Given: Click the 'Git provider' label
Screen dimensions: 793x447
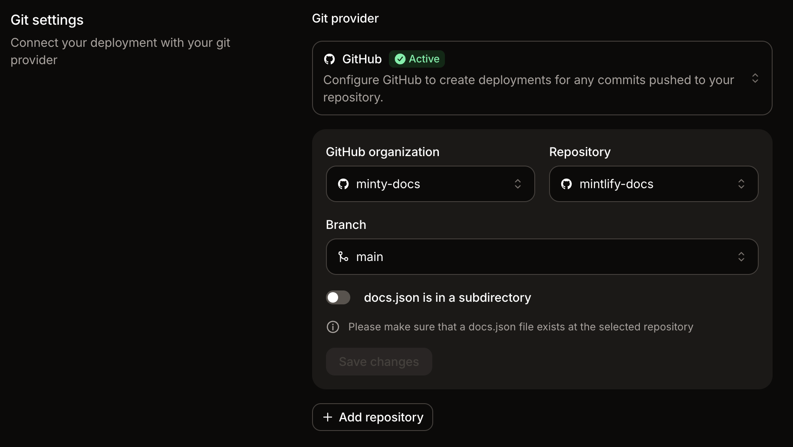Looking at the screenshot, I should point(345,18).
